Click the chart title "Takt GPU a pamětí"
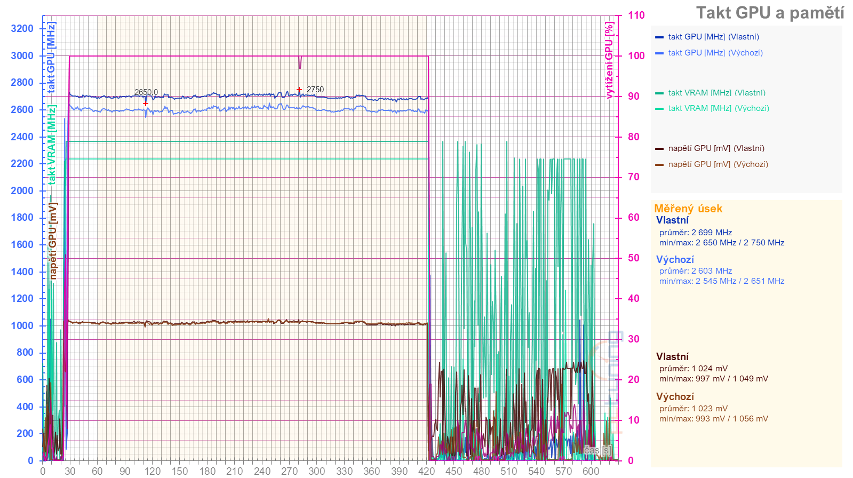 click(x=770, y=13)
